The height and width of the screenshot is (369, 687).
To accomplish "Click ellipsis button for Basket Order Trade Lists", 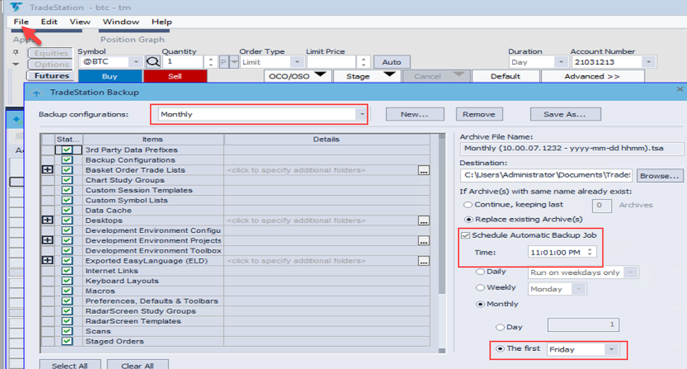I will (423, 171).
